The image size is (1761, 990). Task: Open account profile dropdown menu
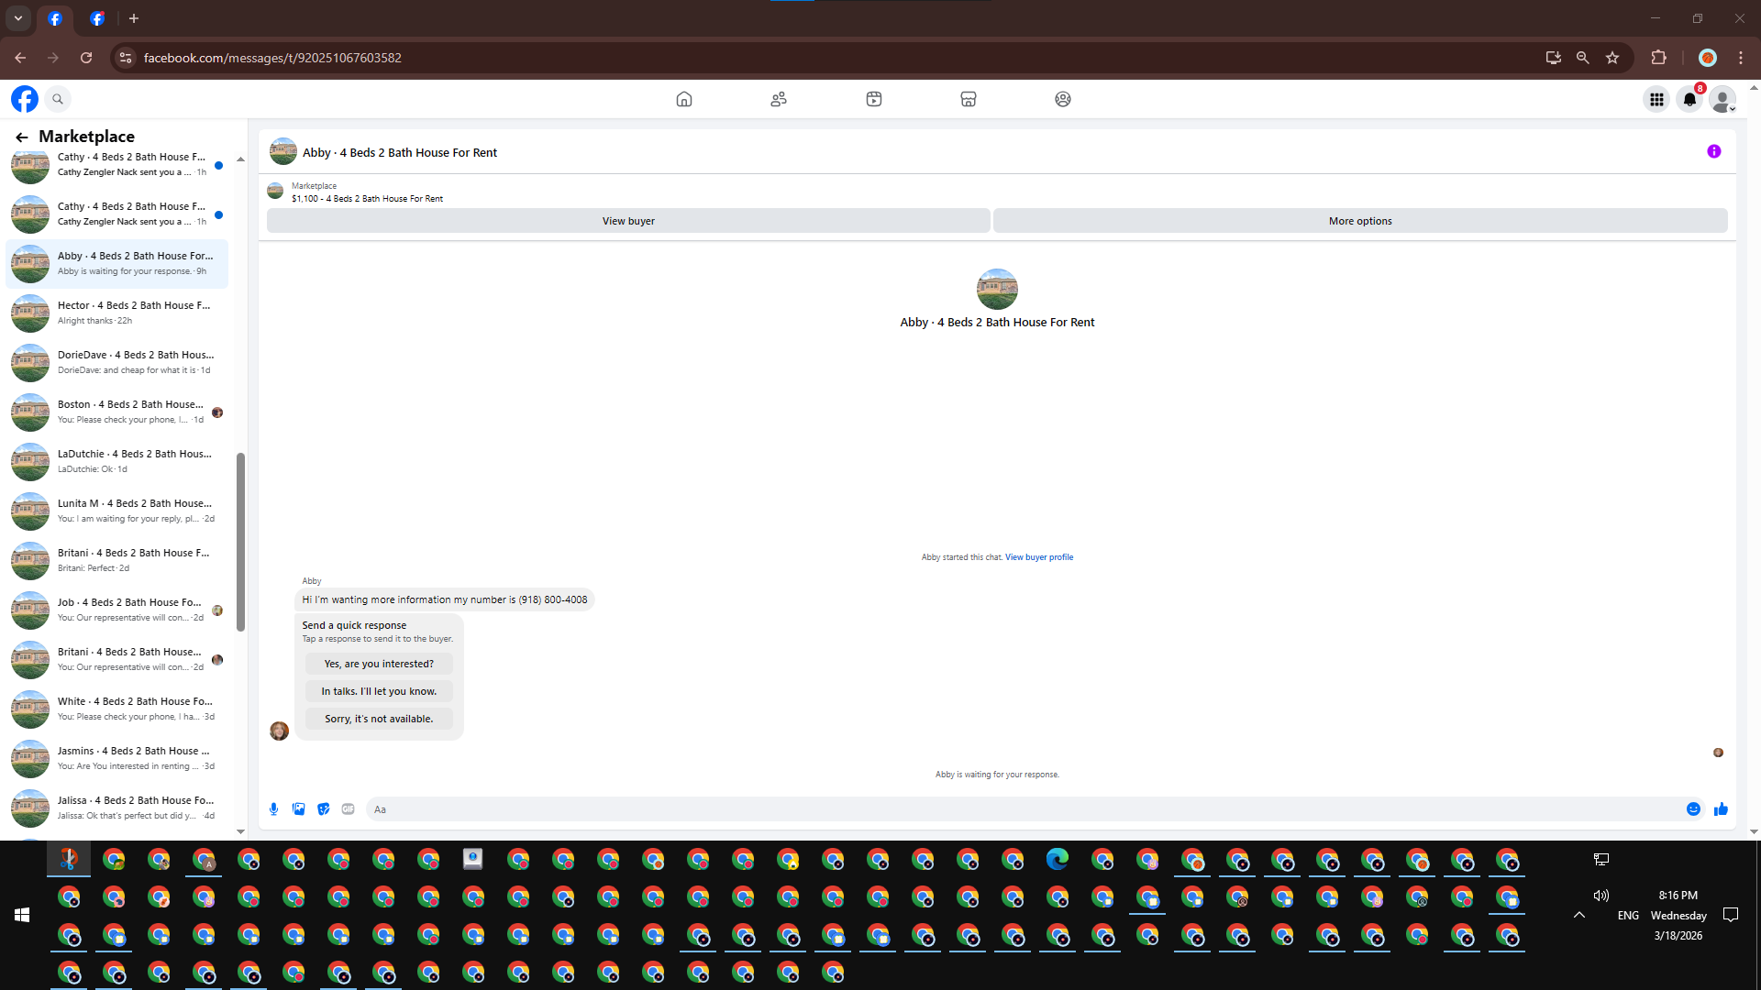click(x=1722, y=99)
